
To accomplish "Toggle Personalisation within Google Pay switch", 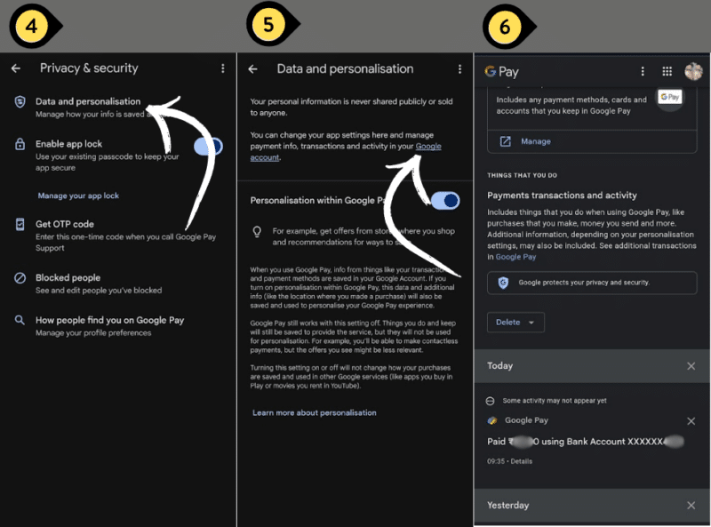I will pos(444,201).
